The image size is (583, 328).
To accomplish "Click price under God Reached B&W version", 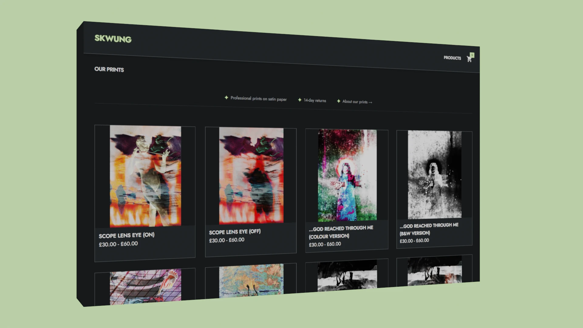I will click(x=414, y=241).
